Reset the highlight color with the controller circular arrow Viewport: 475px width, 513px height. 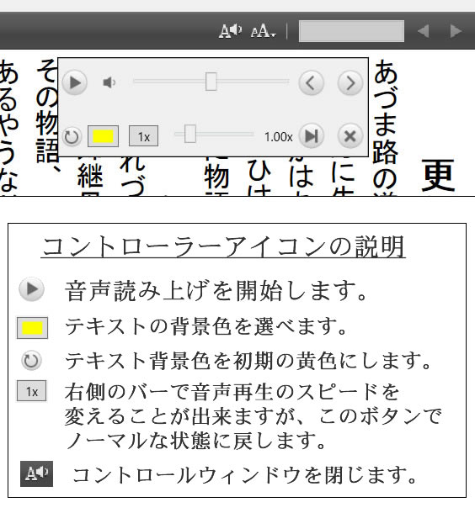pyautogui.click(x=72, y=136)
